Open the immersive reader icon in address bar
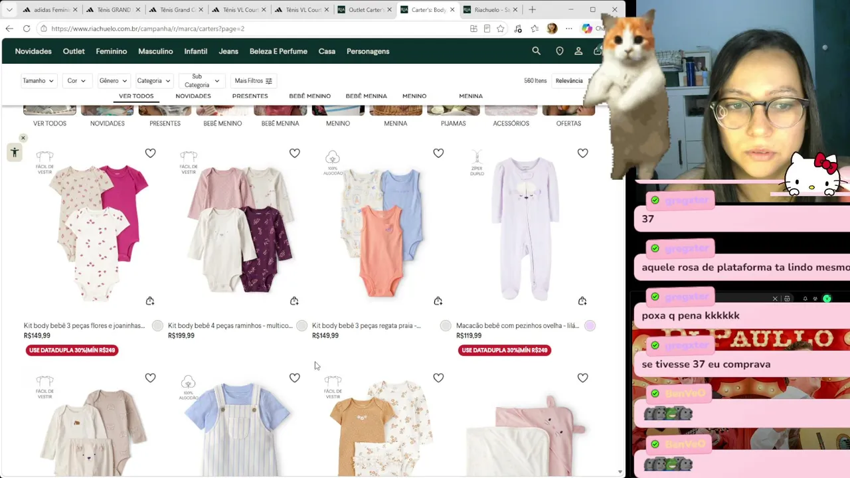The image size is (850, 478). [487, 29]
